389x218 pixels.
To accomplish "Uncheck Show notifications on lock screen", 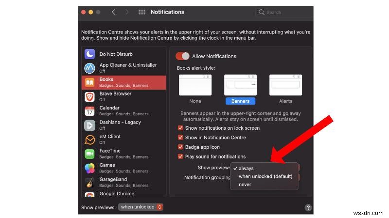I will pos(180,128).
